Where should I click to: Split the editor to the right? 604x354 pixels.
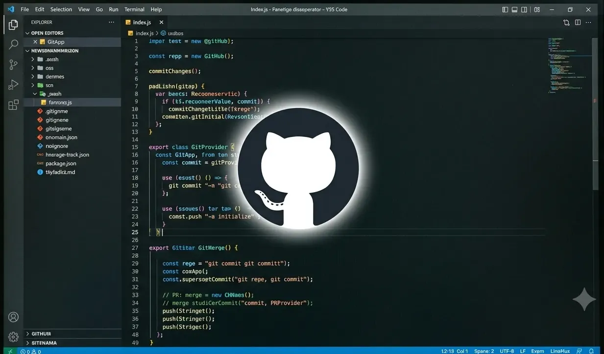pyautogui.click(x=578, y=22)
